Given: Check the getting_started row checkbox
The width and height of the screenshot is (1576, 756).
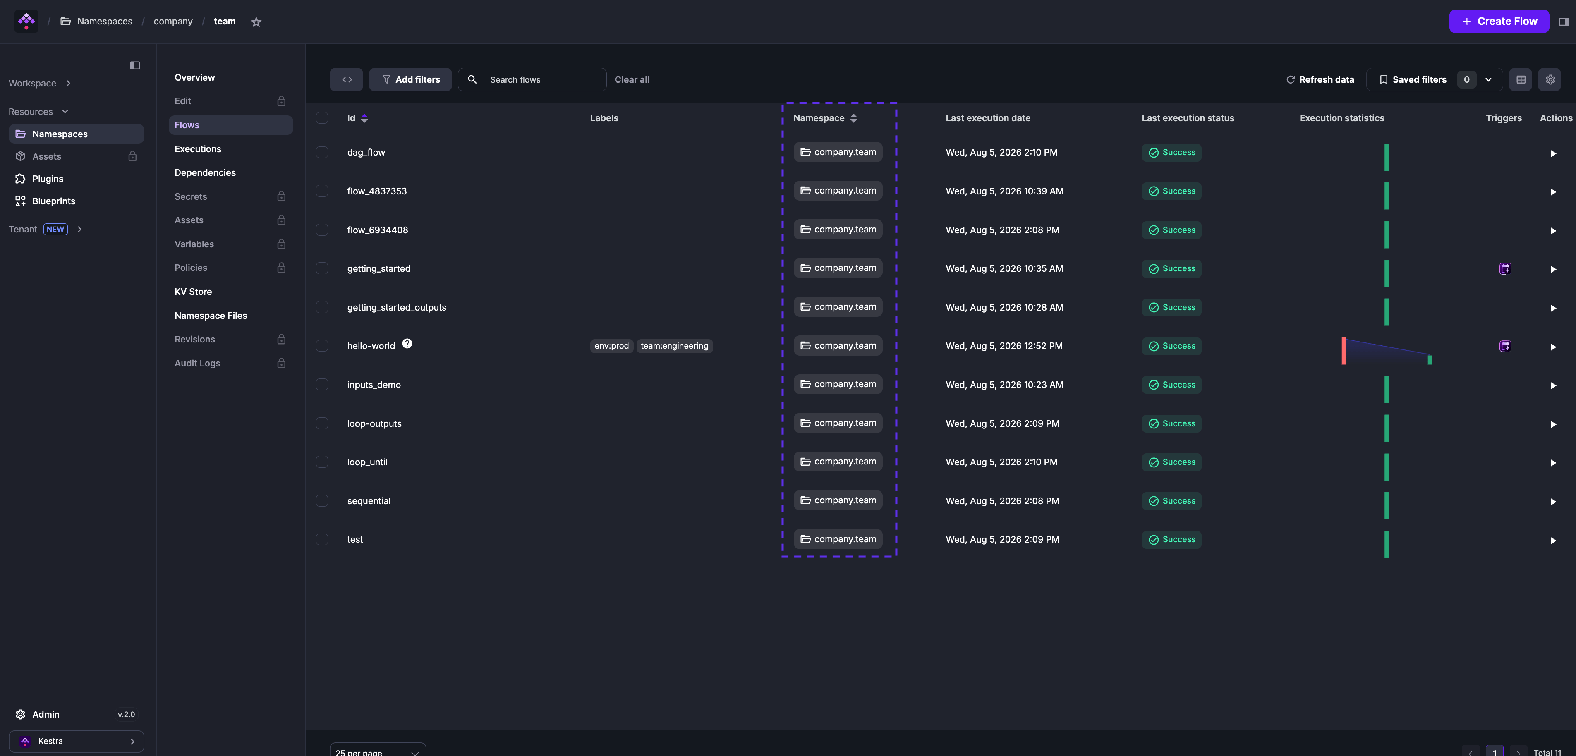Looking at the screenshot, I should click(x=322, y=268).
